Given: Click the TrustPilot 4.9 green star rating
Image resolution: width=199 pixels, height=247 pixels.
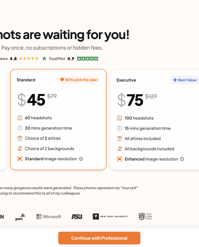Looking at the screenshot, I should click(88, 59).
